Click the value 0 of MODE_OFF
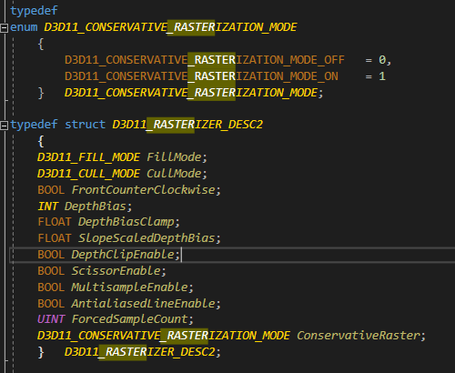This screenshot has height=373, width=455. point(382,60)
